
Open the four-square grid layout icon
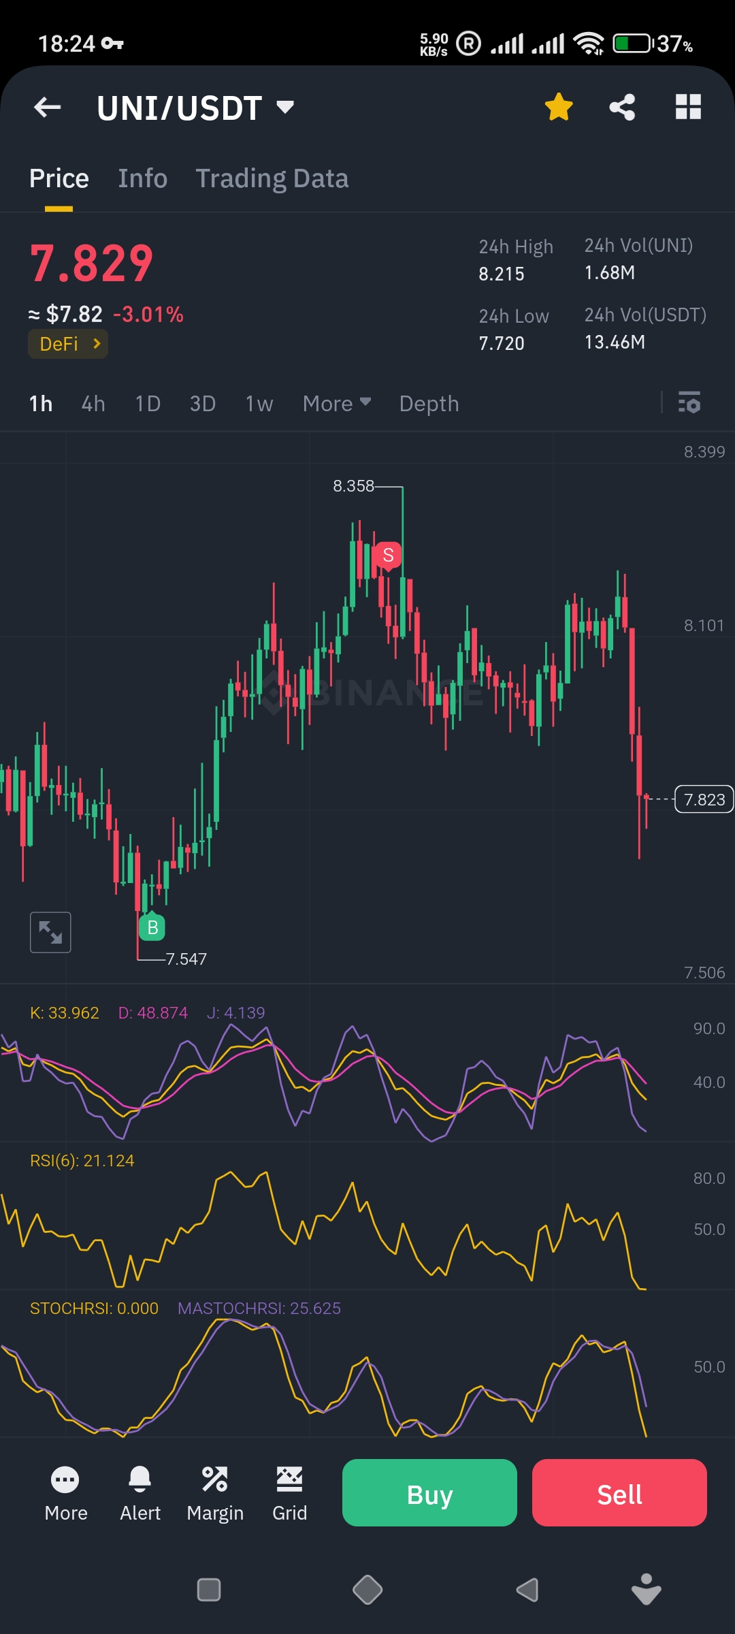pyautogui.click(x=688, y=107)
